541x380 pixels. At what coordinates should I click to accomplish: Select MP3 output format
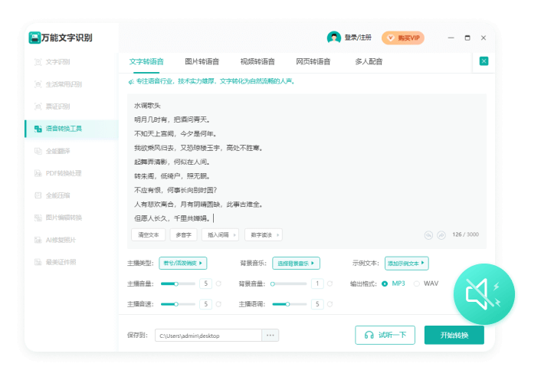tap(394, 283)
